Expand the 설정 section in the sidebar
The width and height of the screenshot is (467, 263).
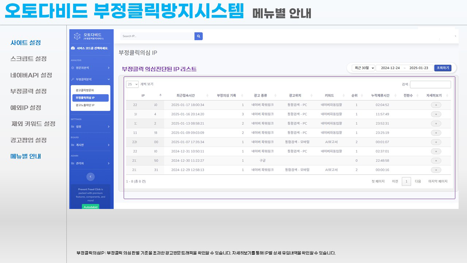pos(90,127)
